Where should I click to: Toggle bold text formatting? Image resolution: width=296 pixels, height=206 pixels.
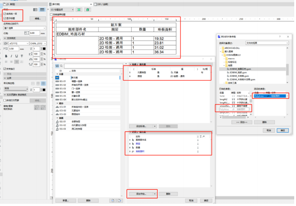(x=6, y=56)
